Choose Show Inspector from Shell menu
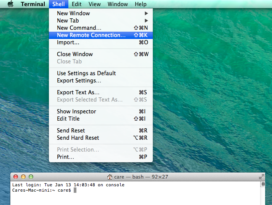Screen dimensions: 272x205 (76, 111)
